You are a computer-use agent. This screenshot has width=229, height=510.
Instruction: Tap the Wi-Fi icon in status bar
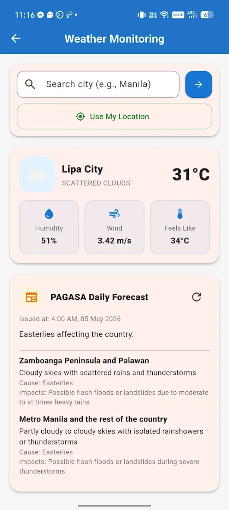pos(164,15)
